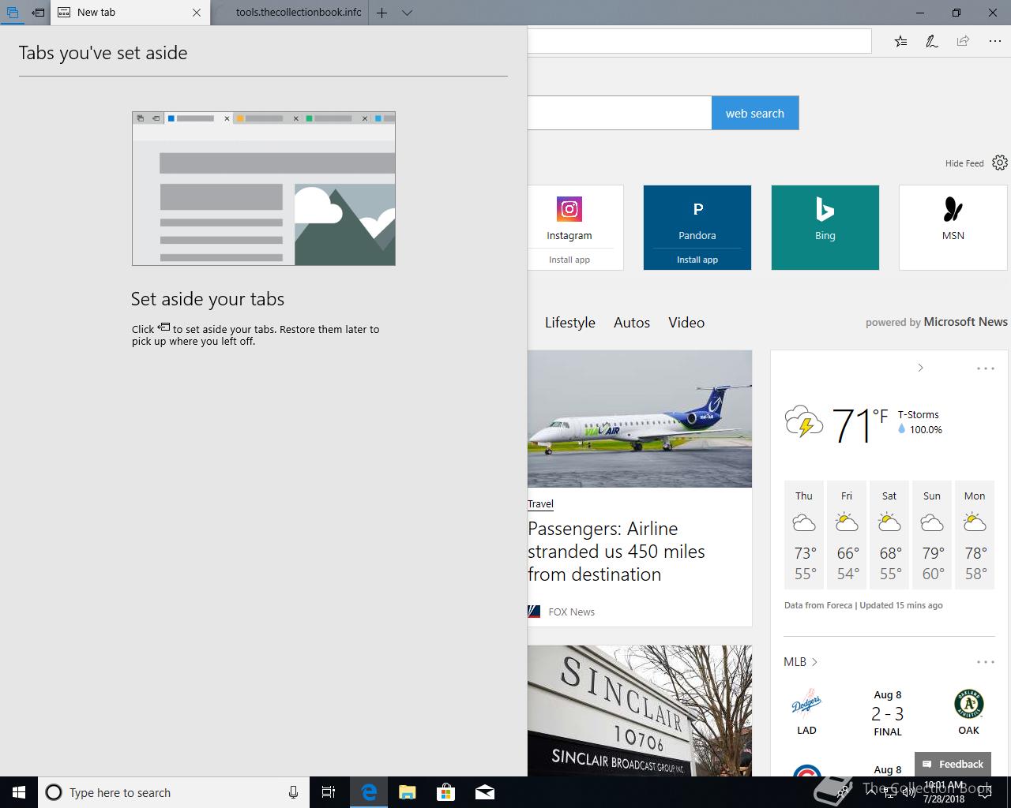
Task: Select the Mon forecast column
Action: [975, 535]
